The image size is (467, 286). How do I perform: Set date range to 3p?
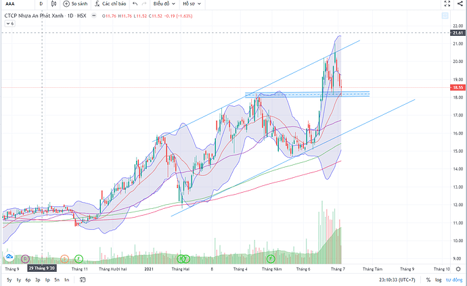[37, 280]
